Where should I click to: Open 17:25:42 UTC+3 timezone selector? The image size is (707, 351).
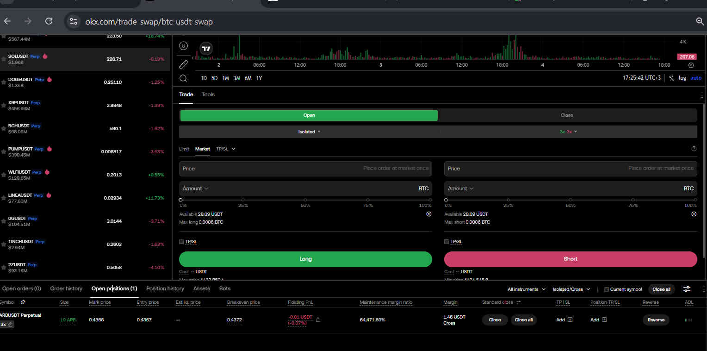641,78
